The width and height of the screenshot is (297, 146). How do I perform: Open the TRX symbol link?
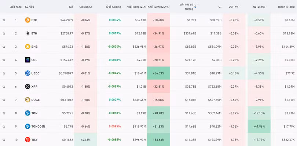coord(34,140)
